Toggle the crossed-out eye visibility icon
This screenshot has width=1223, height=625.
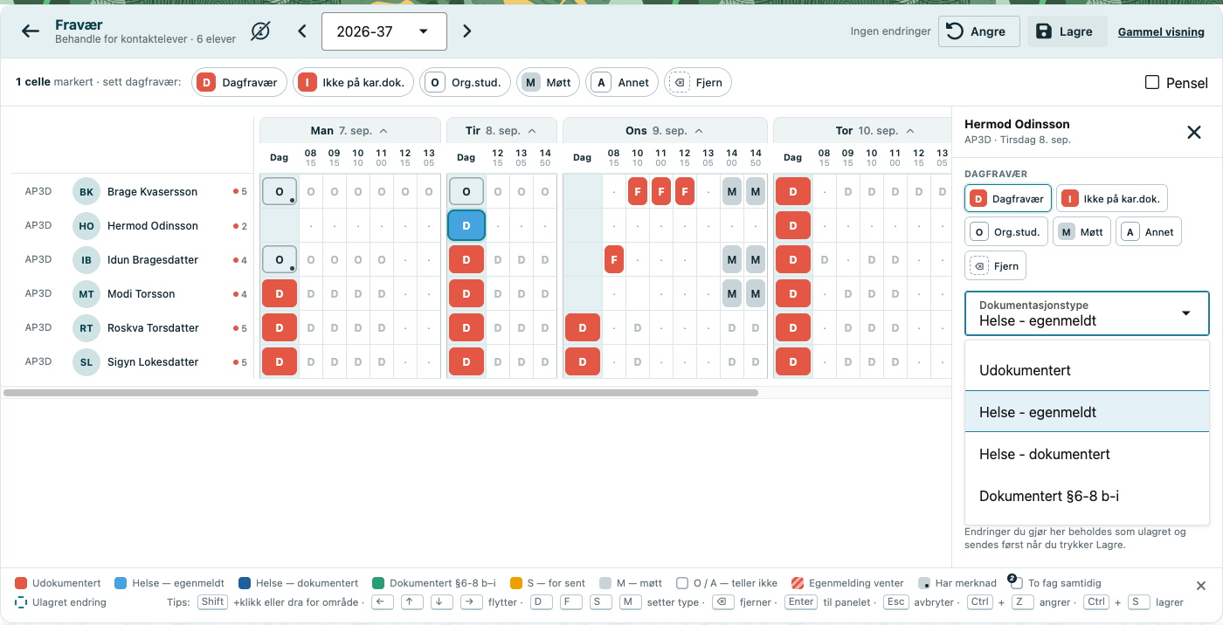tap(260, 31)
